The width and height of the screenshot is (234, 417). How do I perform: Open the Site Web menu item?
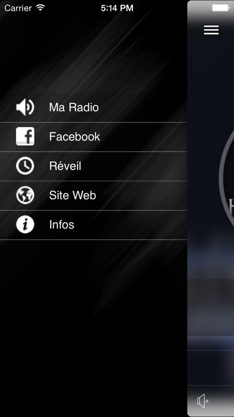(x=93, y=195)
